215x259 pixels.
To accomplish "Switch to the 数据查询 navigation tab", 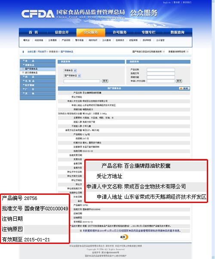I will [x=178, y=32].
